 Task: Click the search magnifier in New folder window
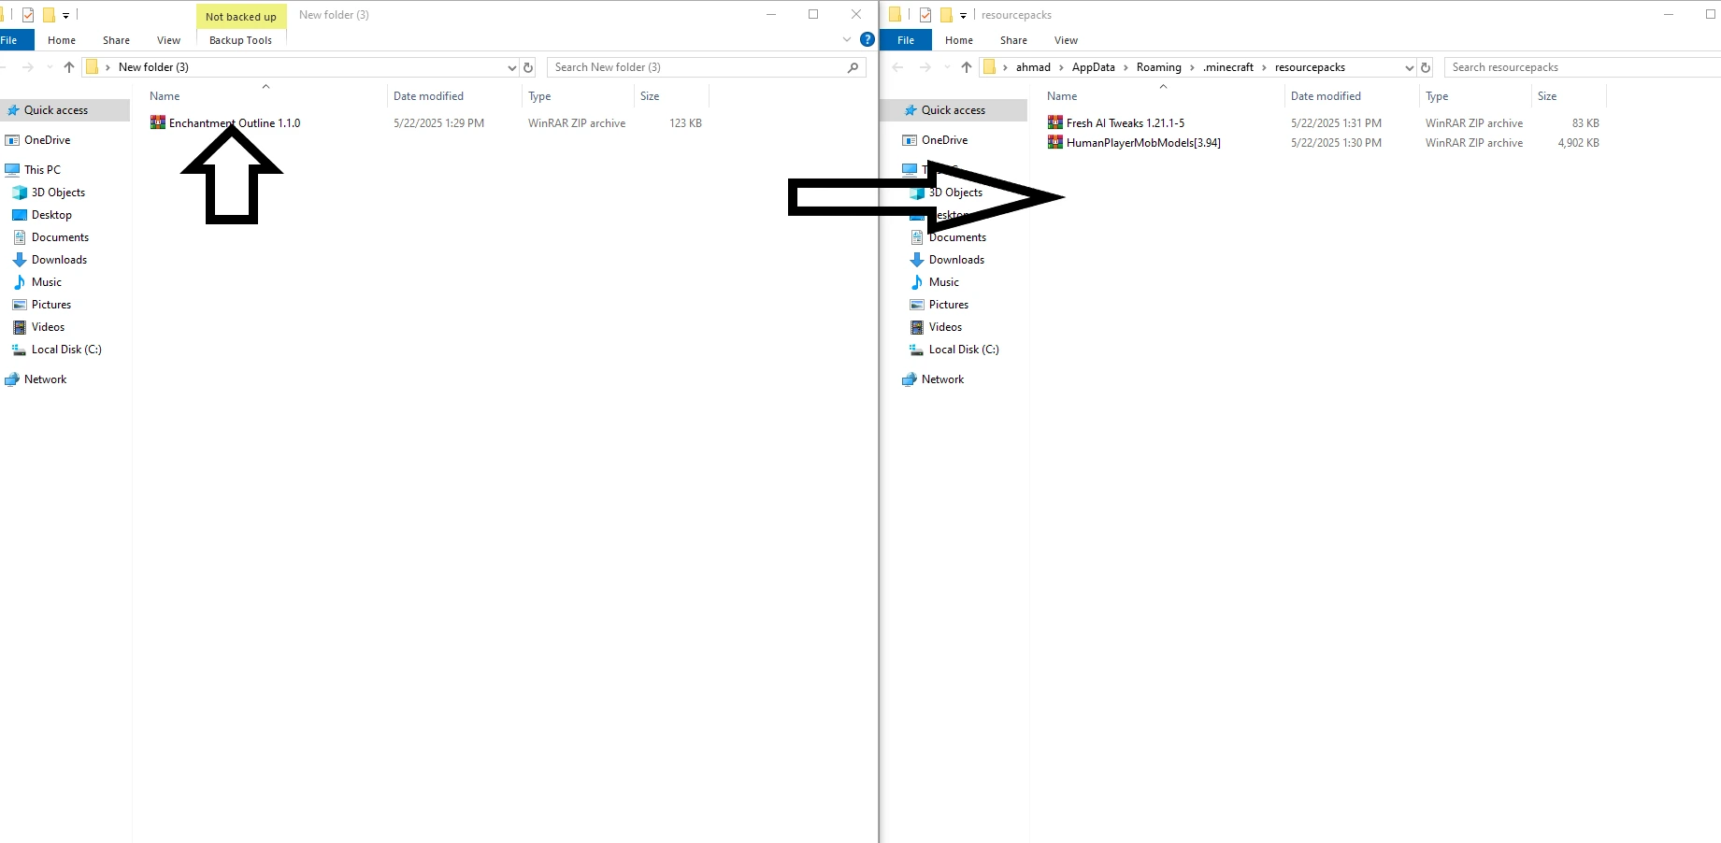point(853,67)
